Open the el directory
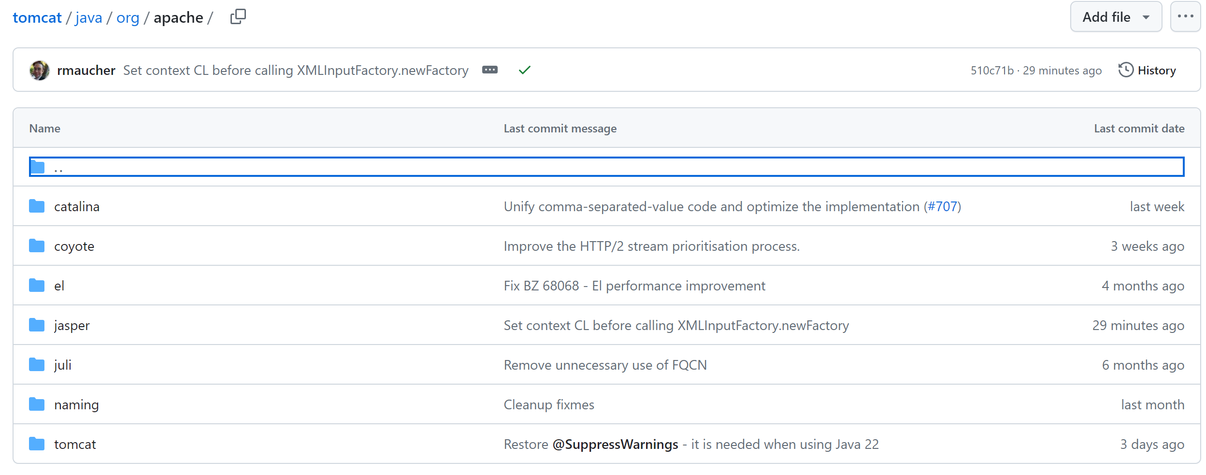This screenshot has height=475, width=1206. click(59, 286)
